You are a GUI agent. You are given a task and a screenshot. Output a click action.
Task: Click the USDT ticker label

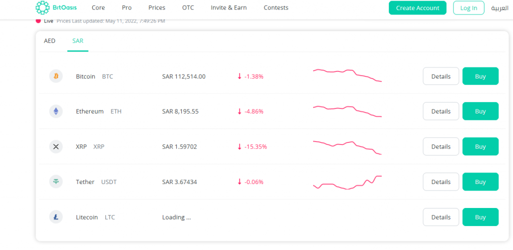click(x=109, y=182)
